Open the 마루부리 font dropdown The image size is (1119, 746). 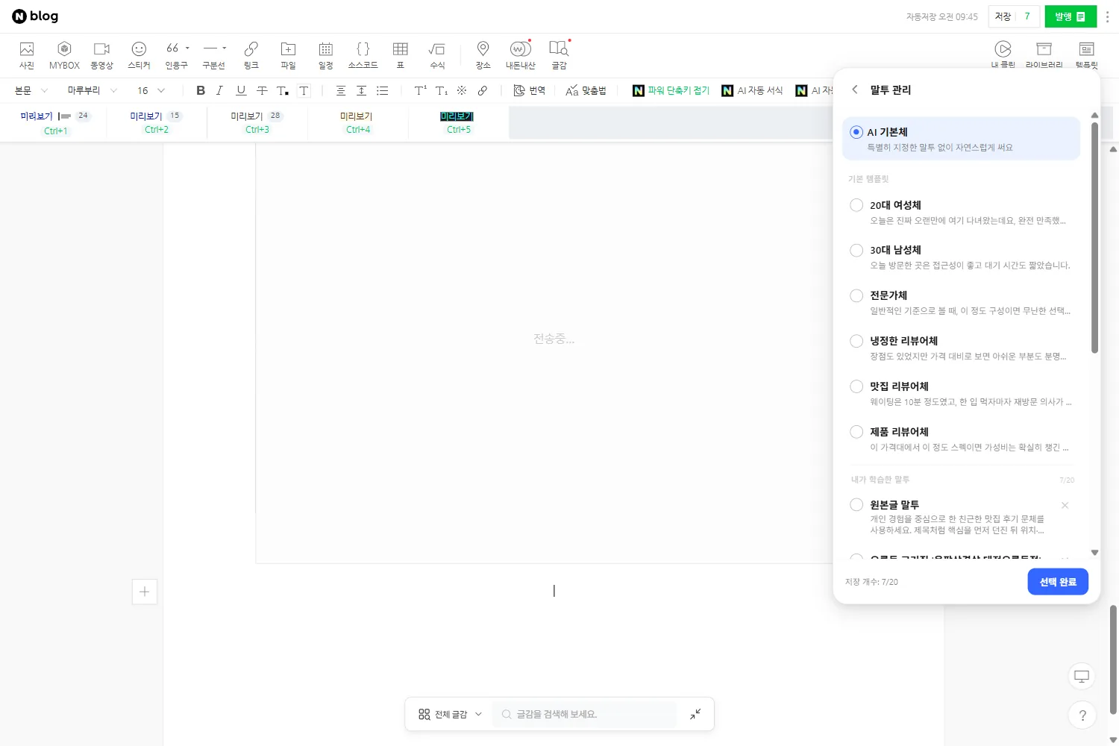point(93,90)
